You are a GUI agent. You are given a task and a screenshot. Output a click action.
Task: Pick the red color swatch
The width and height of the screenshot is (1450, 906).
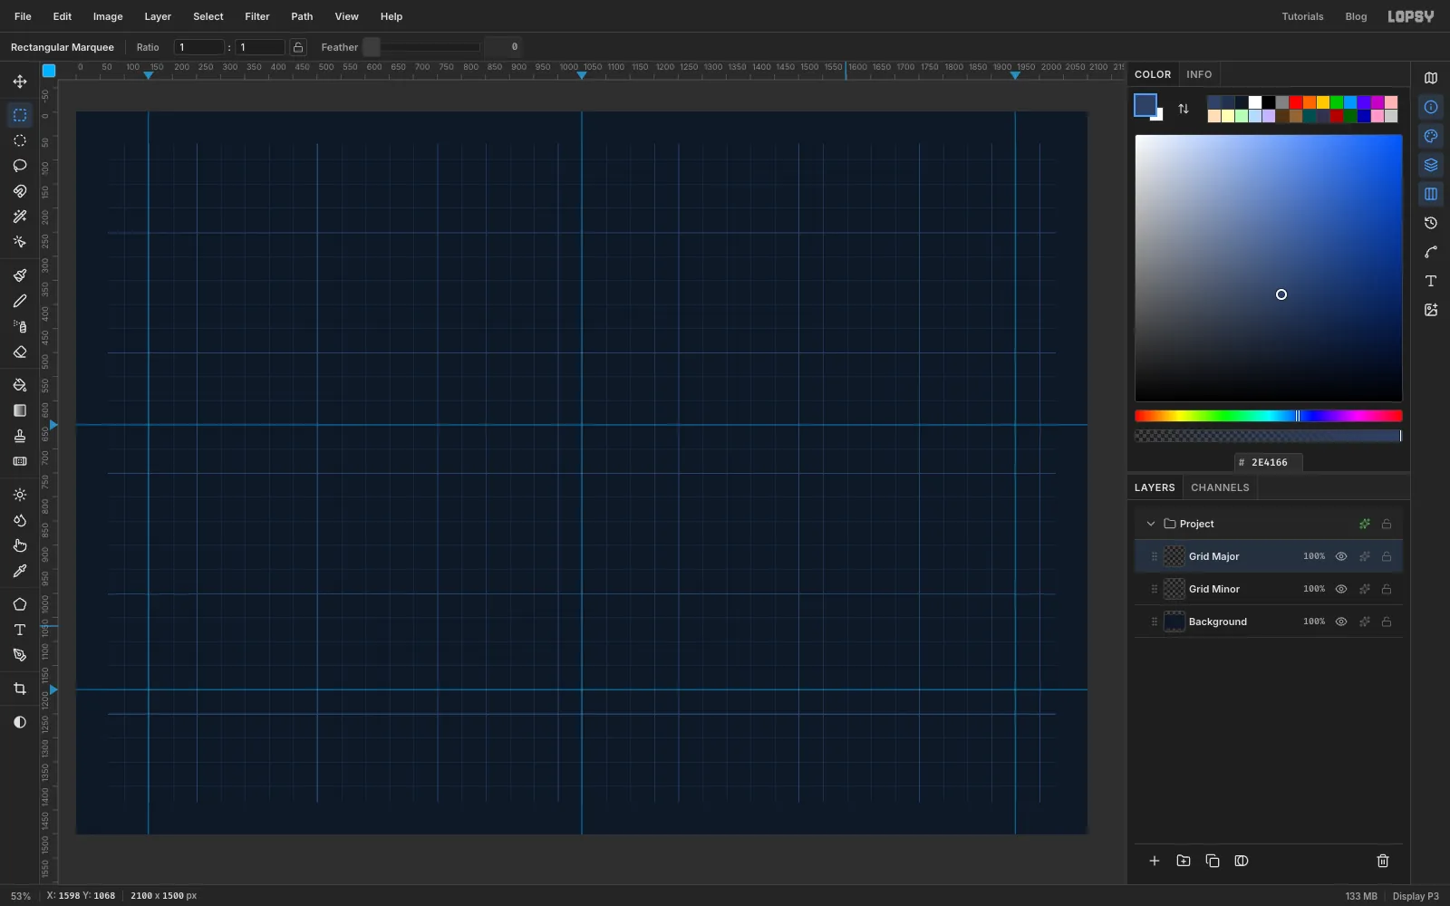coord(1296,102)
